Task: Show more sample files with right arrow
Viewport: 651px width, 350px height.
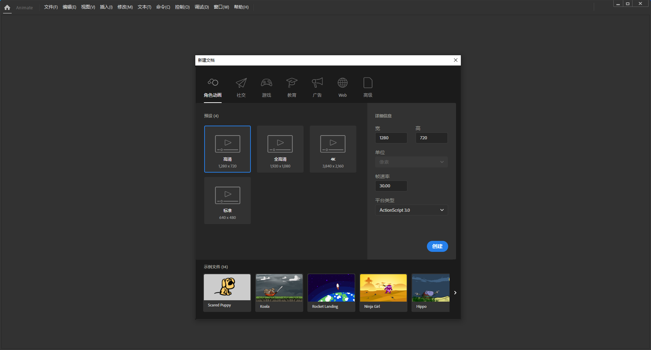Action: click(x=455, y=293)
